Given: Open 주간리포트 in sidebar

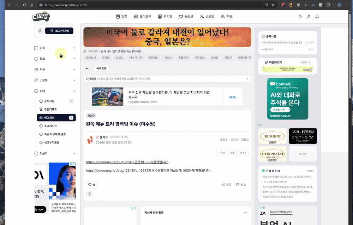Looking at the screenshot, I should click(56, 109).
